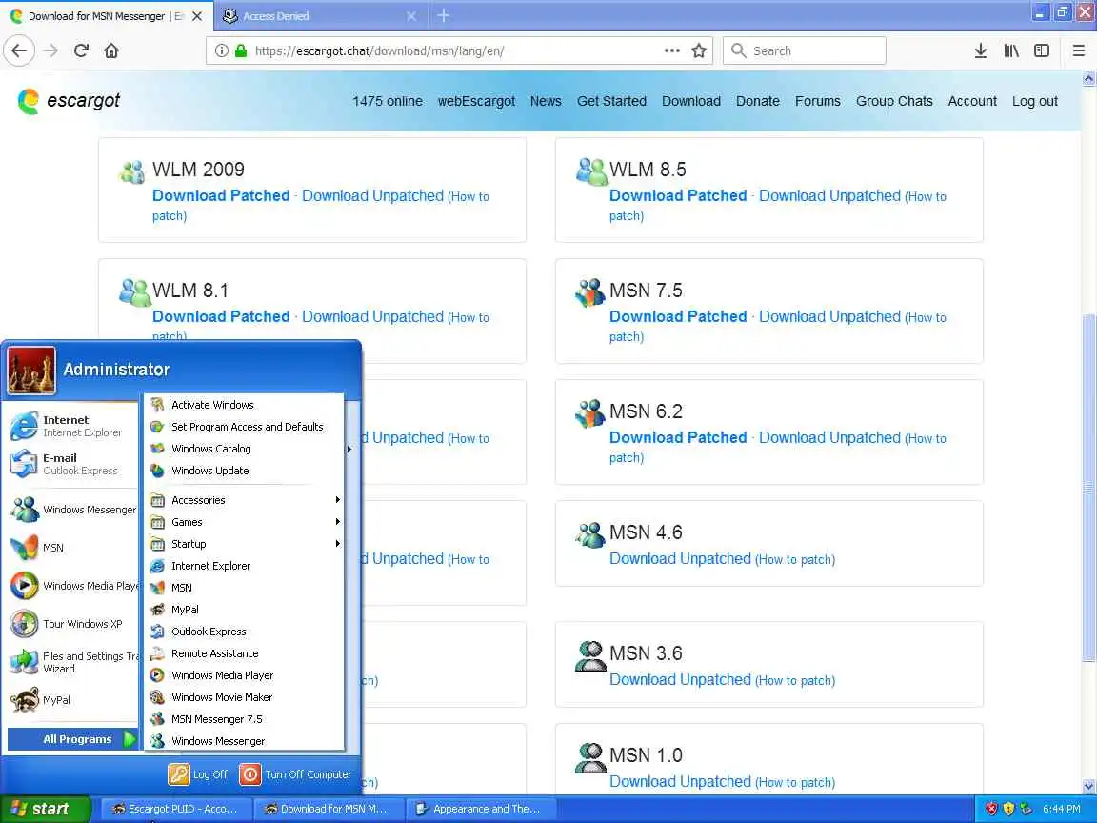1097x823 pixels.
Task: Open the Firefox downloads arrow icon
Action: pos(980,50)
